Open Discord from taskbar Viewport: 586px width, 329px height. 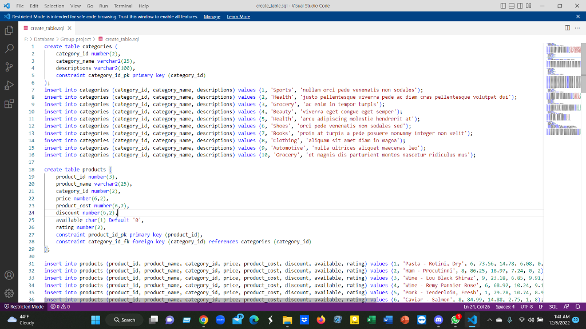point(438,320)
